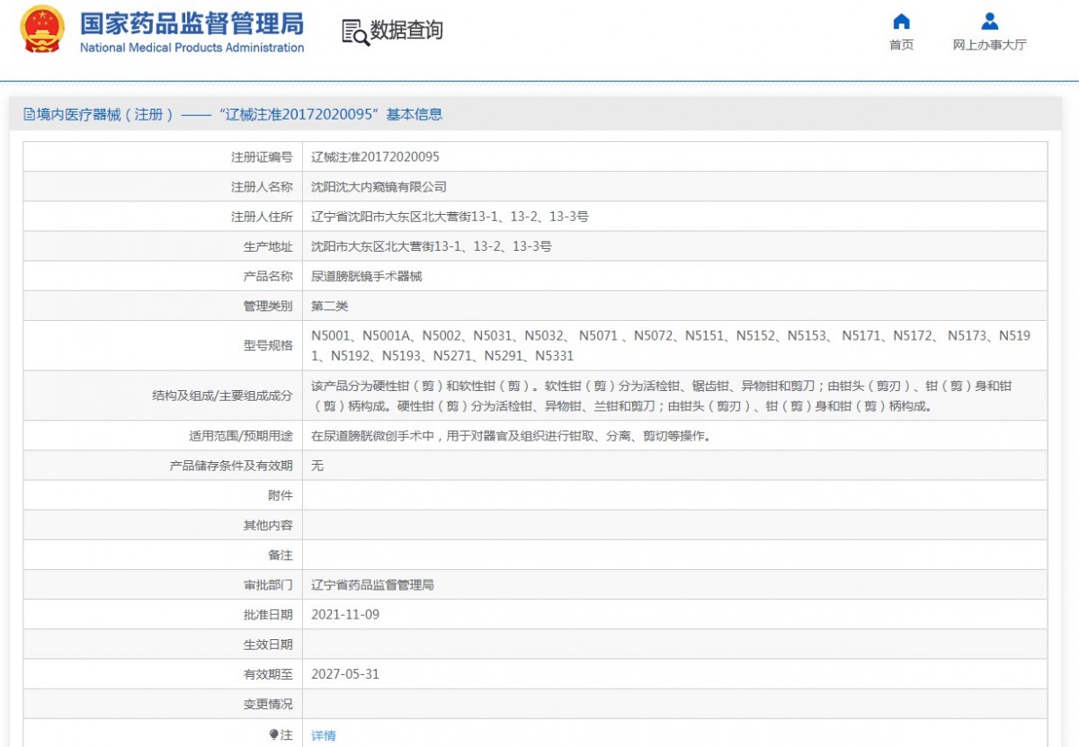The image size is (1079, 747).
Task: Click the 管理类别 row label
Action: click(268, 306)
